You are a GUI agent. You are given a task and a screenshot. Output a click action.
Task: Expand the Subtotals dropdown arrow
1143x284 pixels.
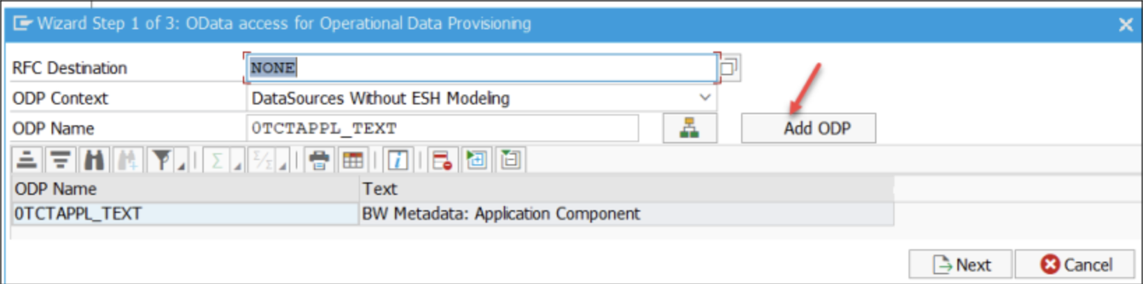click(x=283, y=166)
